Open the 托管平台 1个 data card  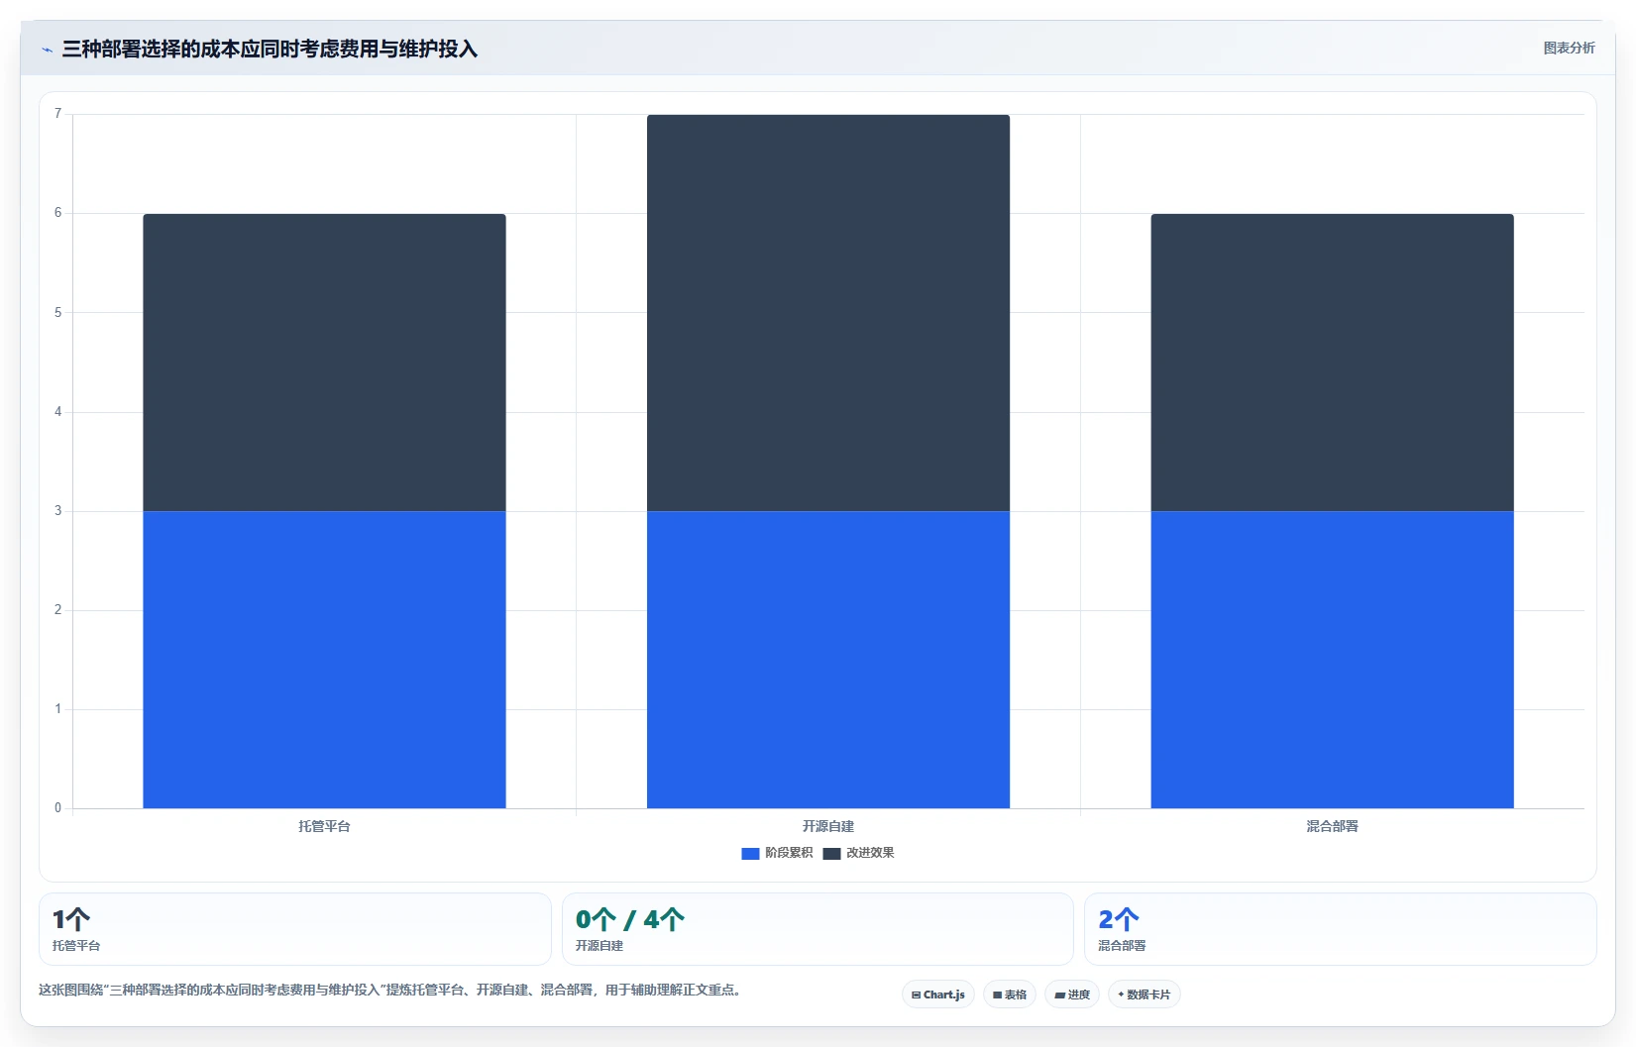click(x=295, y=929)
